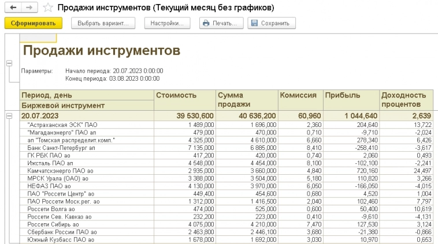Go forward with the right arrow button
438x244 pixels.
pos(29,7)
